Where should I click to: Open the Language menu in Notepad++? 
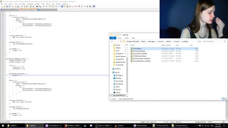(30, 4)
